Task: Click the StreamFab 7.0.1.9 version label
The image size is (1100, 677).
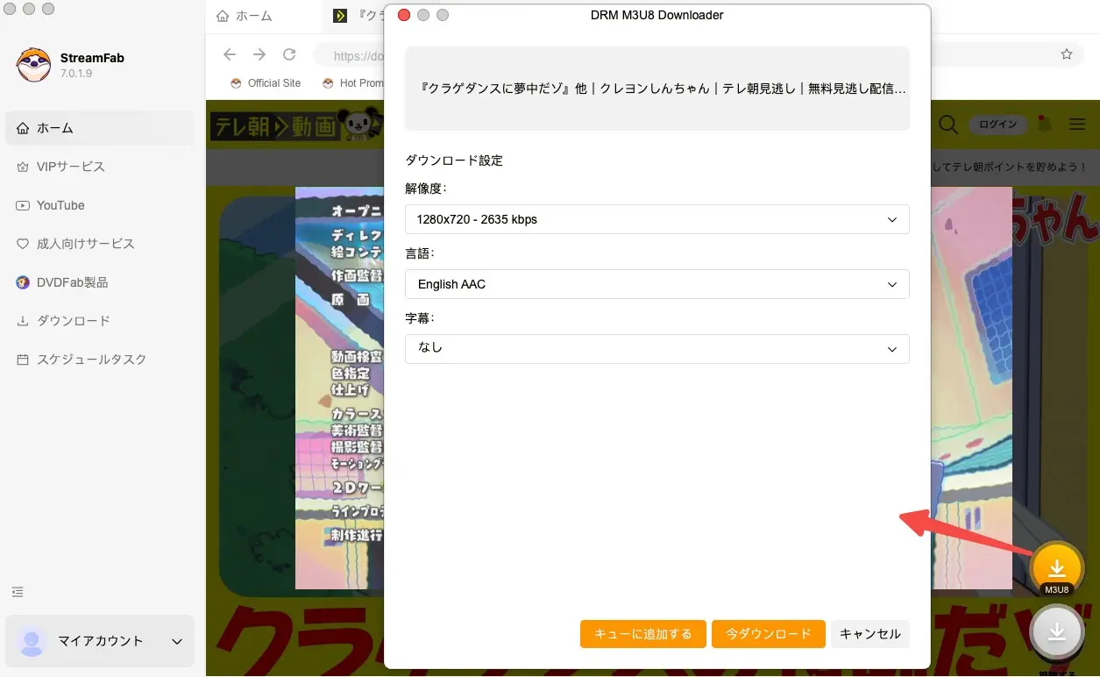Action: [76, 74]
